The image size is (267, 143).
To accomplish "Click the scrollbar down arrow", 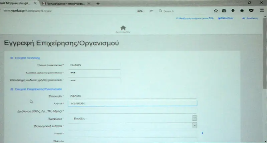I will 265,141.
